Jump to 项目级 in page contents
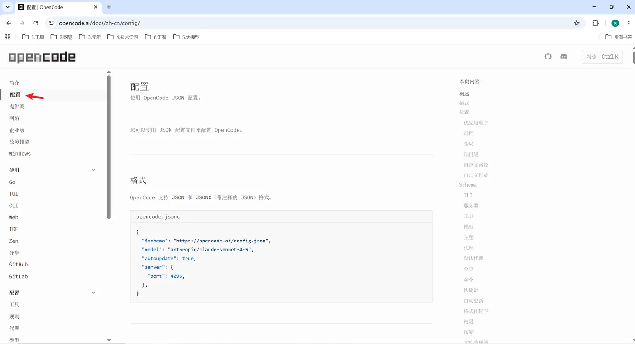The height and width of the screenshot is (344, 635). tap(471, 154)
